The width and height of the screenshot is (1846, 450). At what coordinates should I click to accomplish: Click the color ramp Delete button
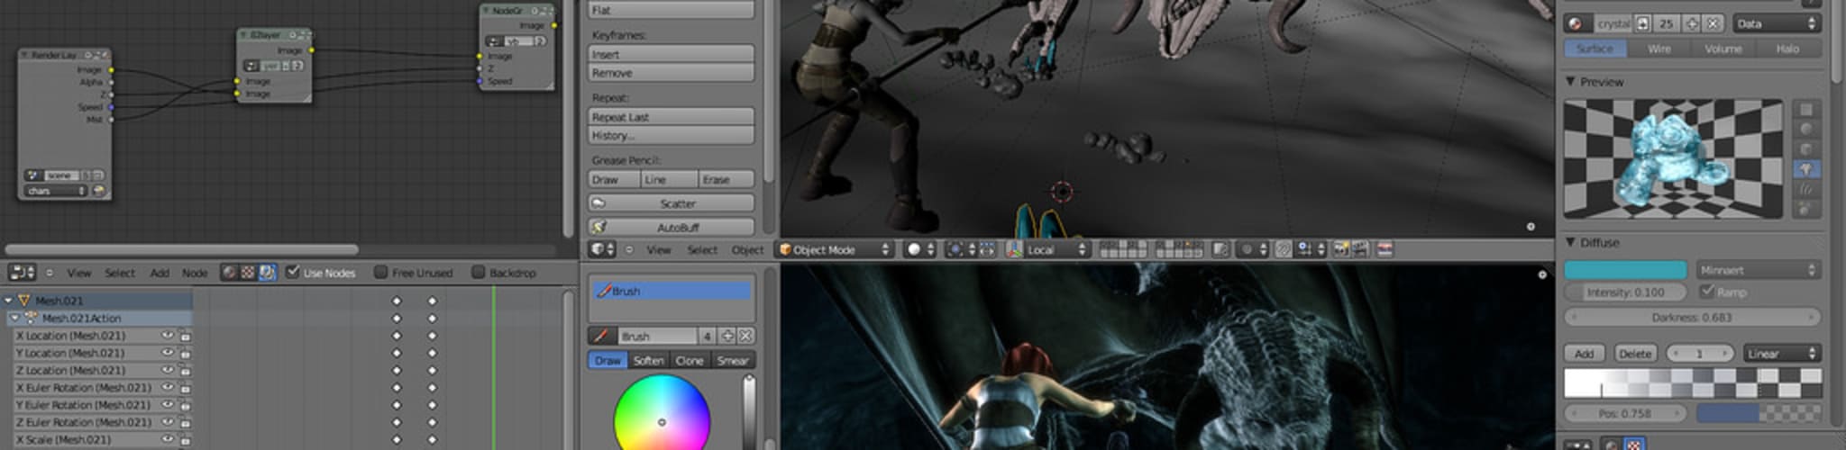[1635, 353]
